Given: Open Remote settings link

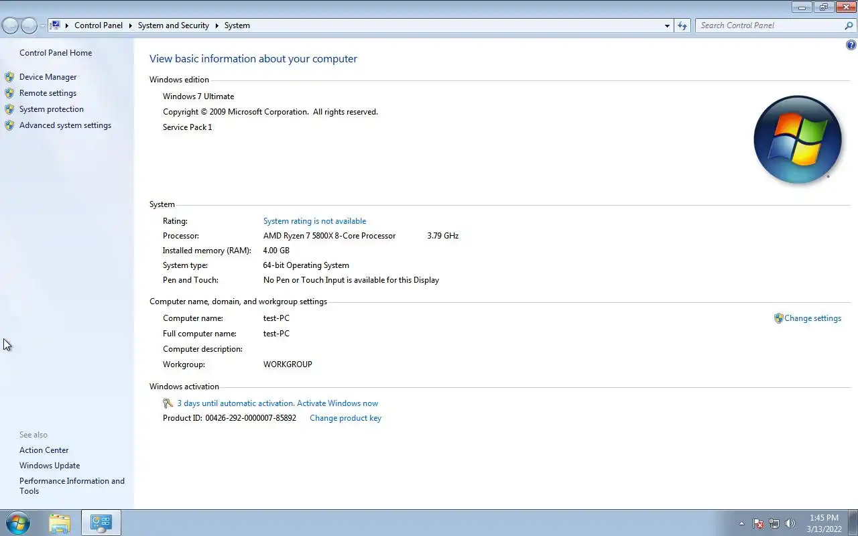Looking at the screenshot, I should tap(48, 93).
